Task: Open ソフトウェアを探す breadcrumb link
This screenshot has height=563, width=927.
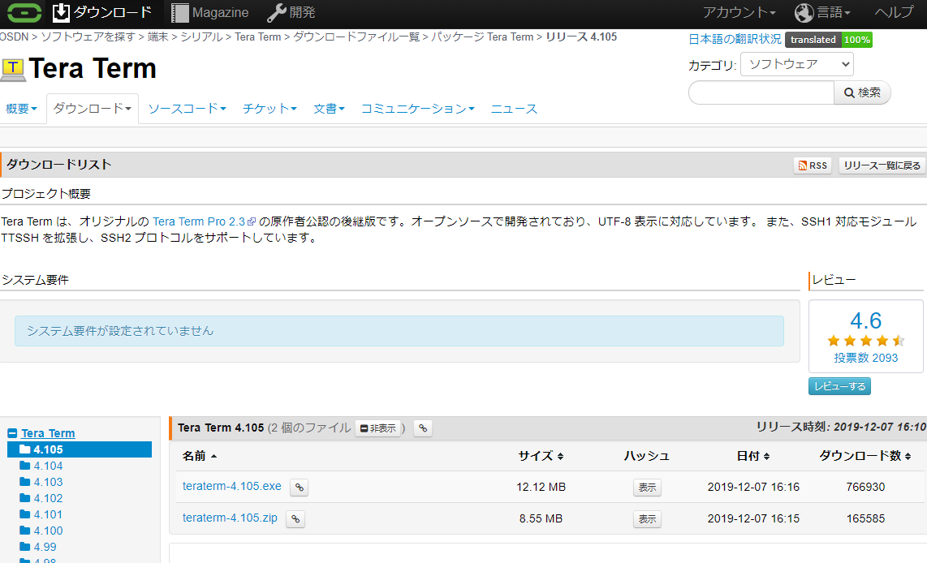Action: click(88, 37)
